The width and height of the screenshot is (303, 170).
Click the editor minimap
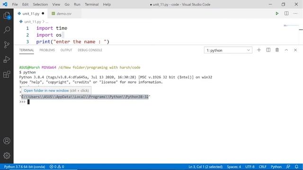291,25
